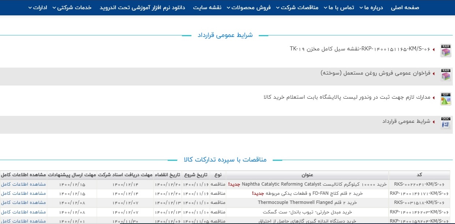
Task: Click the نوع column header
Action: click(218, 175)
